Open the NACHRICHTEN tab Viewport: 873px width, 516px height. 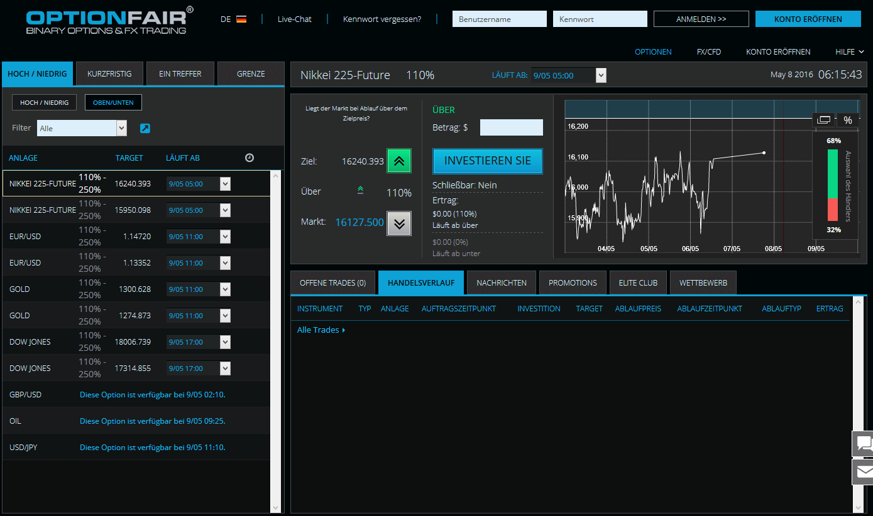coord(502,283)
